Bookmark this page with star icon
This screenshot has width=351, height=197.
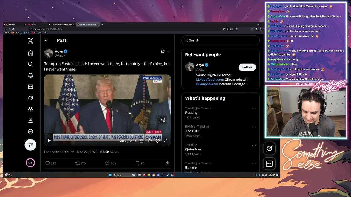click(236, 29)
